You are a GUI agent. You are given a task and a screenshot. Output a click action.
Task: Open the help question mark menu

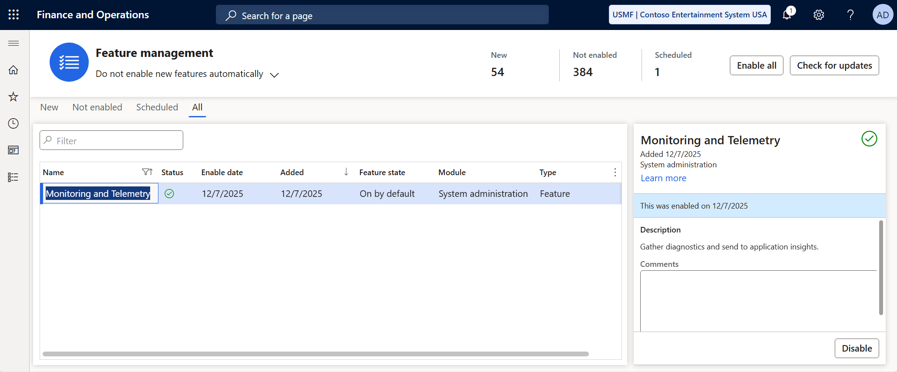850,15
